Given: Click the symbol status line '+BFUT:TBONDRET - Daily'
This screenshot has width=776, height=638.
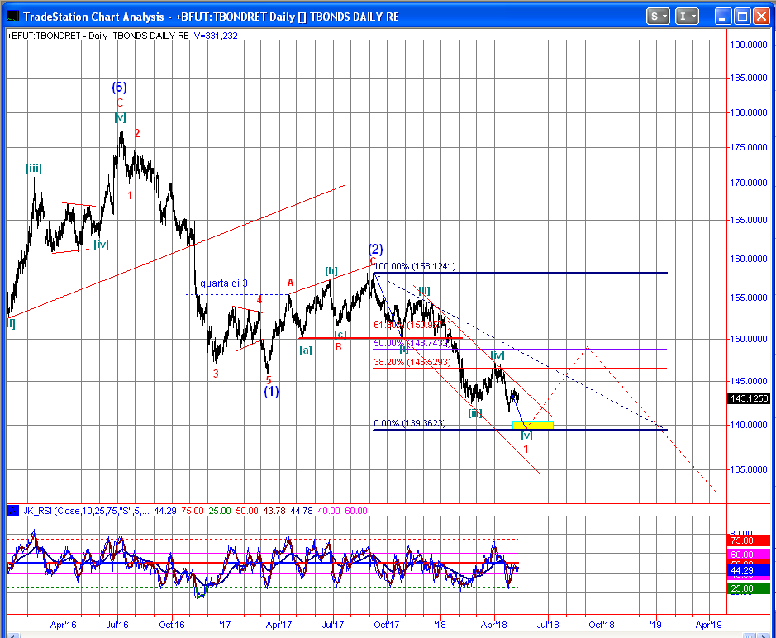Looking at the screenshot, I should [57, 36].
